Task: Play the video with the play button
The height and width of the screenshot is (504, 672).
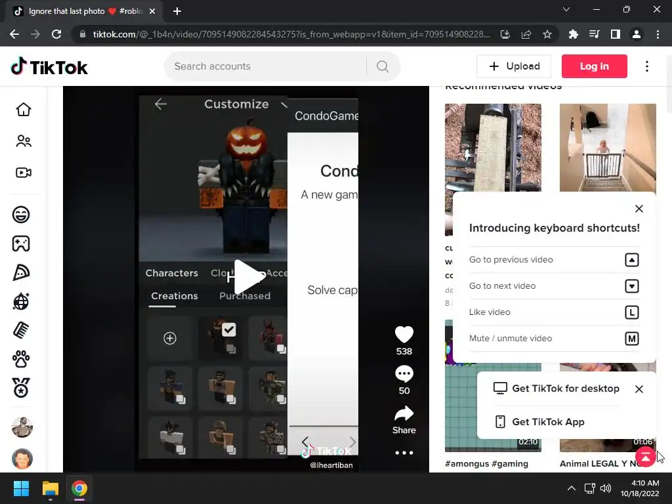Action: pyautogui.click(x=250, y=278)
